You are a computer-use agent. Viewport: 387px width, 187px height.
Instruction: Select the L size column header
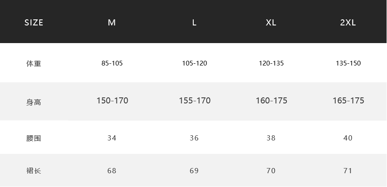click(194, 23)
